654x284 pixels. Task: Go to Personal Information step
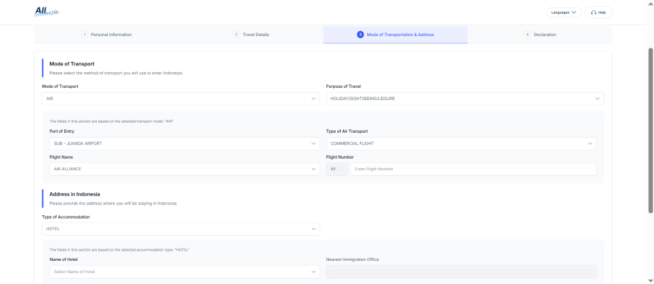point(106,35)
